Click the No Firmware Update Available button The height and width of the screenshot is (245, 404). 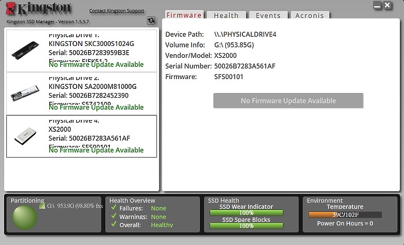coord(288,100)
